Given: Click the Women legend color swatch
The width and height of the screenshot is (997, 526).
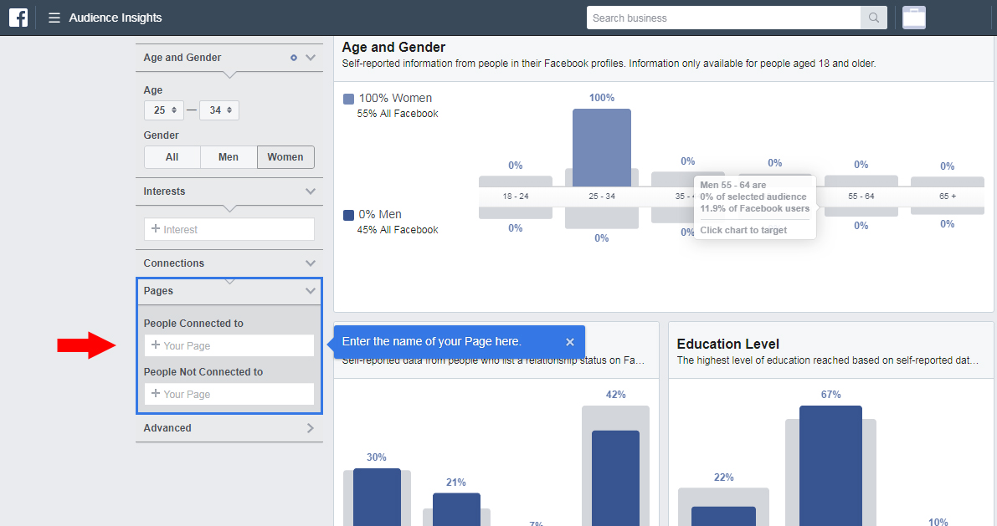Looking at the screenshot, I should click(x=348, y=100).
